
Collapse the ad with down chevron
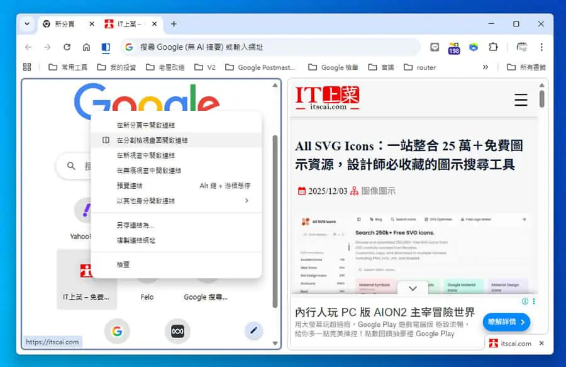point(413,288)
